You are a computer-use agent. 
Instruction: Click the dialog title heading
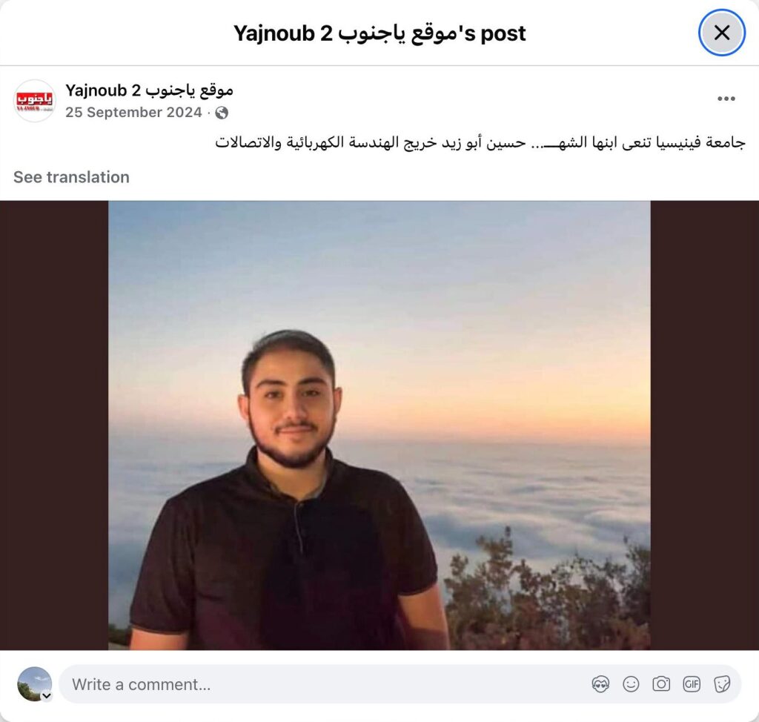tap(379, 33)
